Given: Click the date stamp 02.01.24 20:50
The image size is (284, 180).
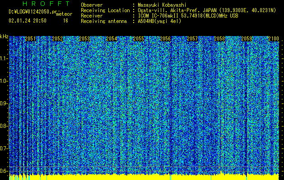Looking at the screenshot, I should [x=28, y=21].
